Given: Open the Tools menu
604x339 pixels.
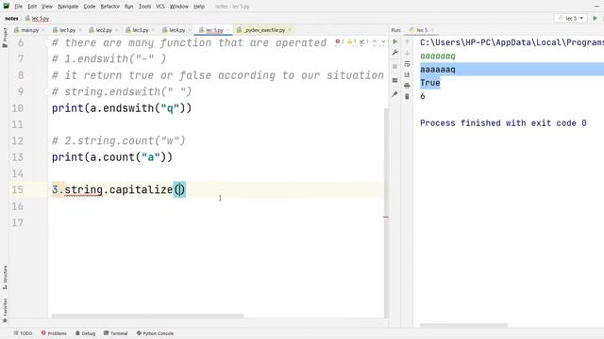Looking at the screenshot, I should pyautogui.click(x=144, y=7).
